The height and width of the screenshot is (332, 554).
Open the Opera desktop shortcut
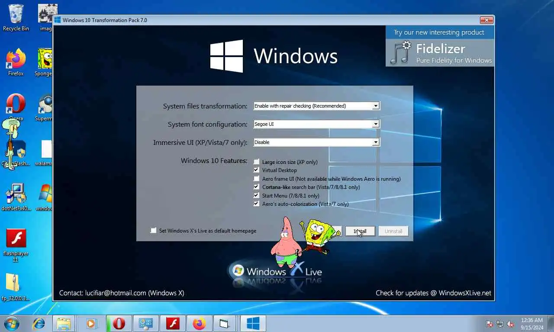pos(16,107)
